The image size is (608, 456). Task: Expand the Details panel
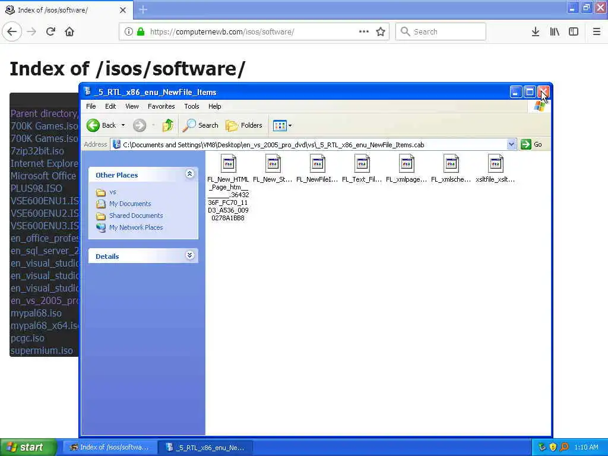click(x=189, y=255)
